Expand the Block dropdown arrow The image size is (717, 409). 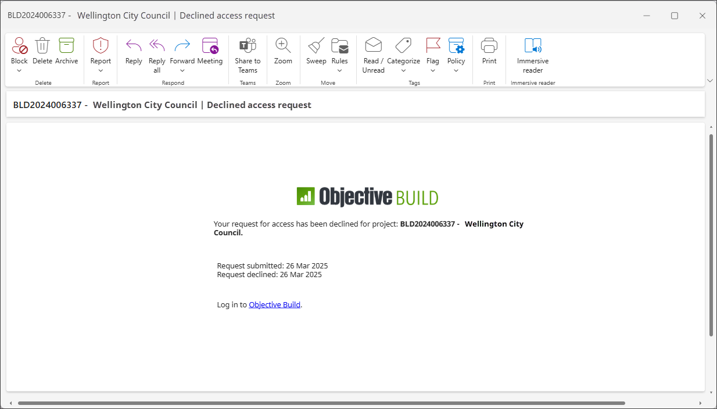pyautogui.click(x=19, y=71)
